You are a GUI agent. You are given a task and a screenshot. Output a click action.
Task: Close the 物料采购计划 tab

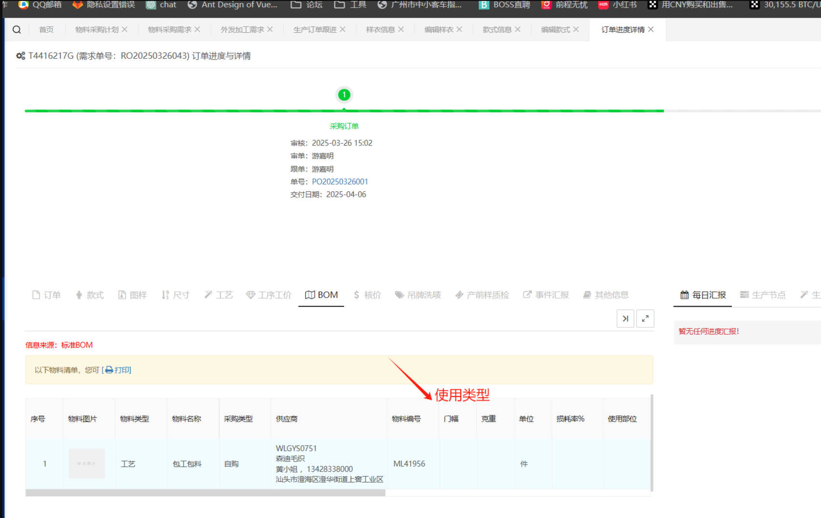(x=125, y=29)
